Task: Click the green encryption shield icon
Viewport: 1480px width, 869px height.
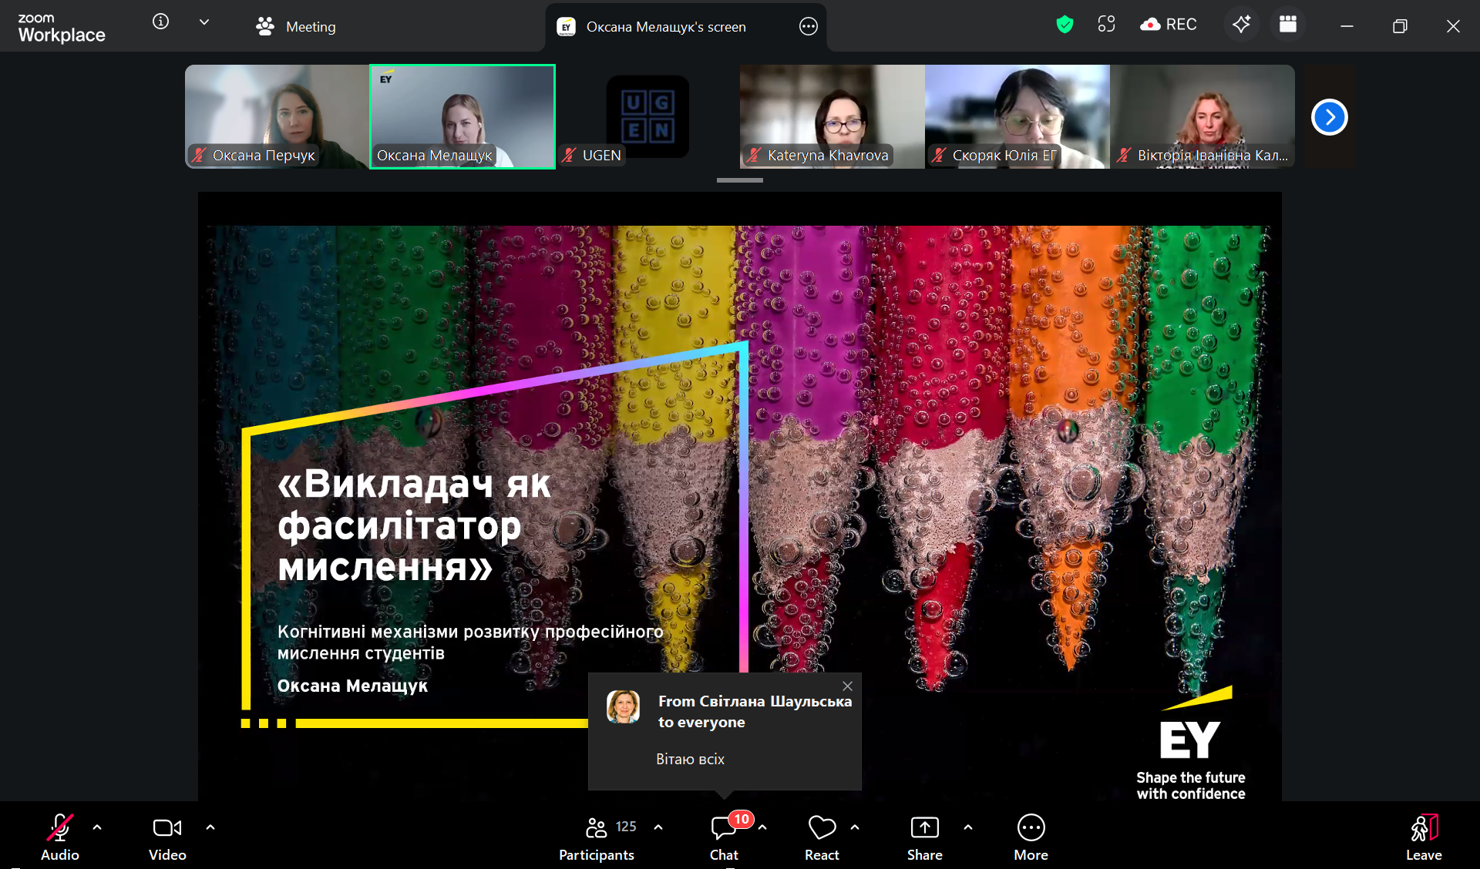Action: (x=1065, y=25)
